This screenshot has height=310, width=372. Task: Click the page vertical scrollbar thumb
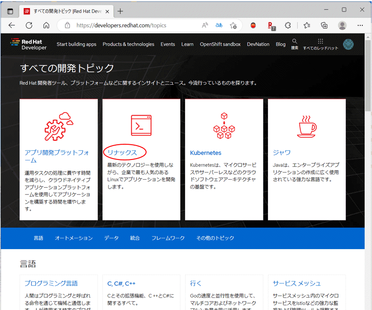368,76
